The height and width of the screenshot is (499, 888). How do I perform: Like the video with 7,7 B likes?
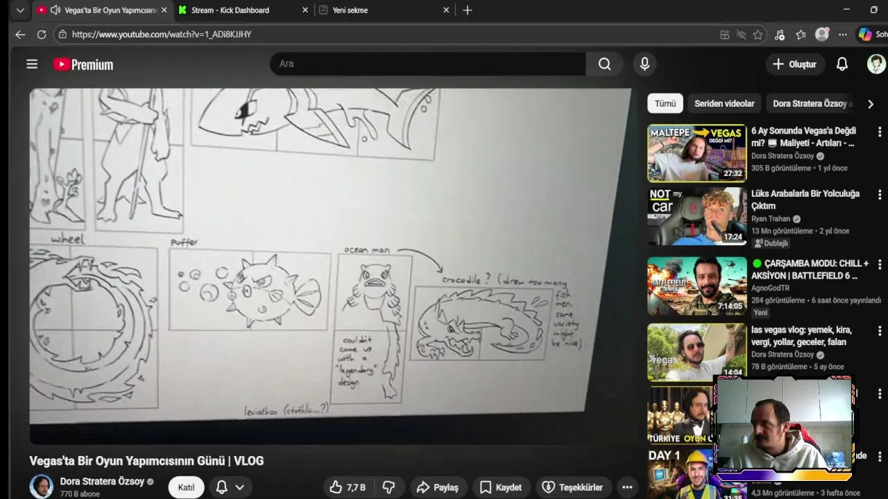click(348, 487)
